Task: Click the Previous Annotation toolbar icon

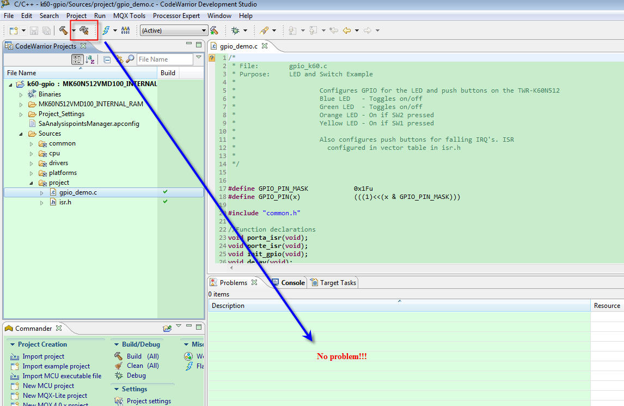Action: pyautogui.click(x=313, y=31)
